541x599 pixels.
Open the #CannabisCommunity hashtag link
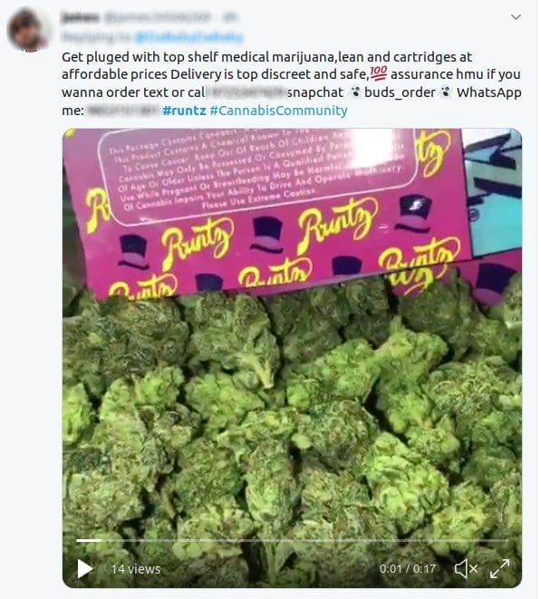point(278,111)
